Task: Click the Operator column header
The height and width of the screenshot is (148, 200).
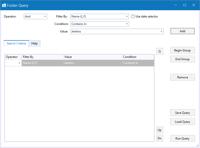Action: click(x=13, y=57)
